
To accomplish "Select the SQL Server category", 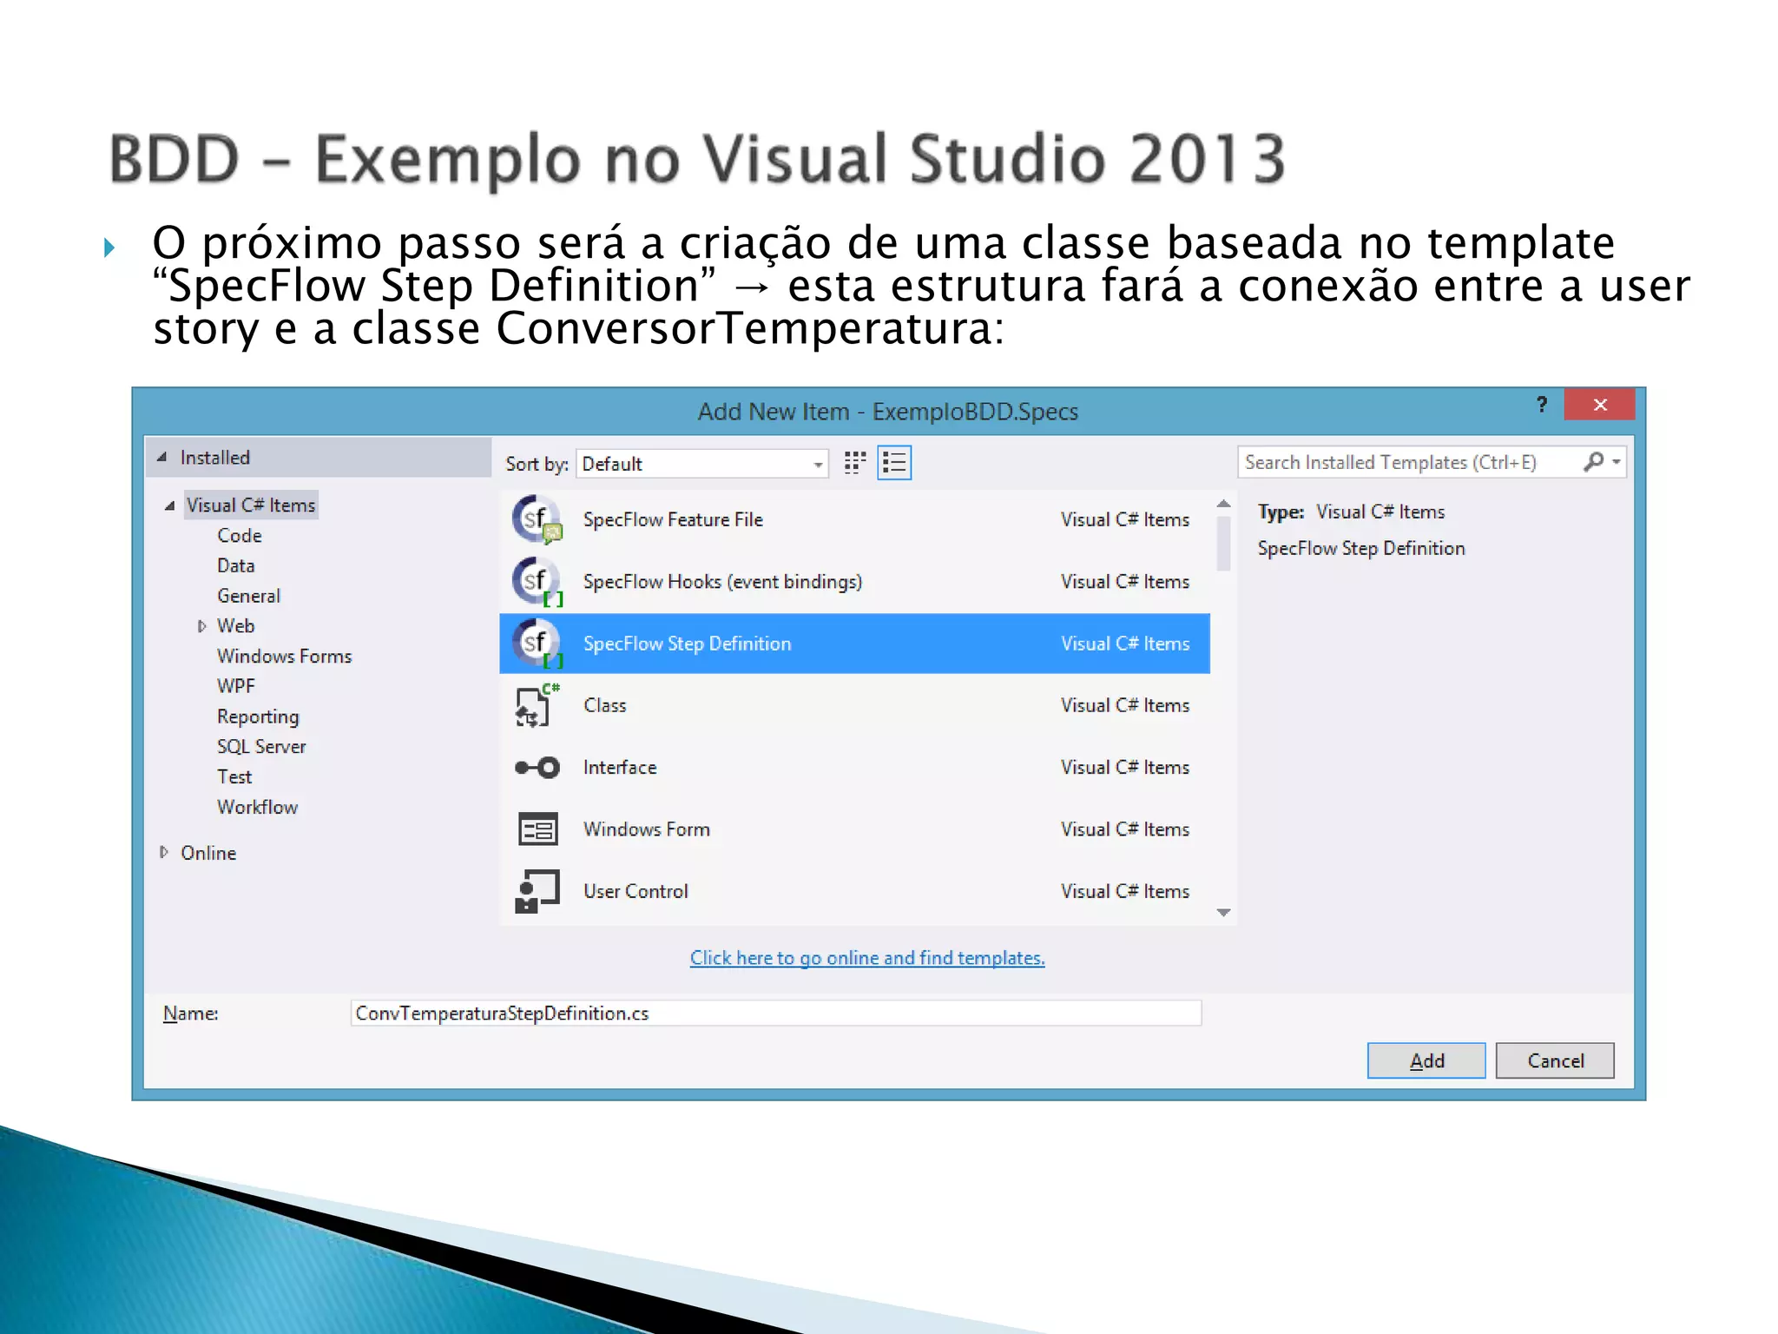I will (x=261, y=747).
